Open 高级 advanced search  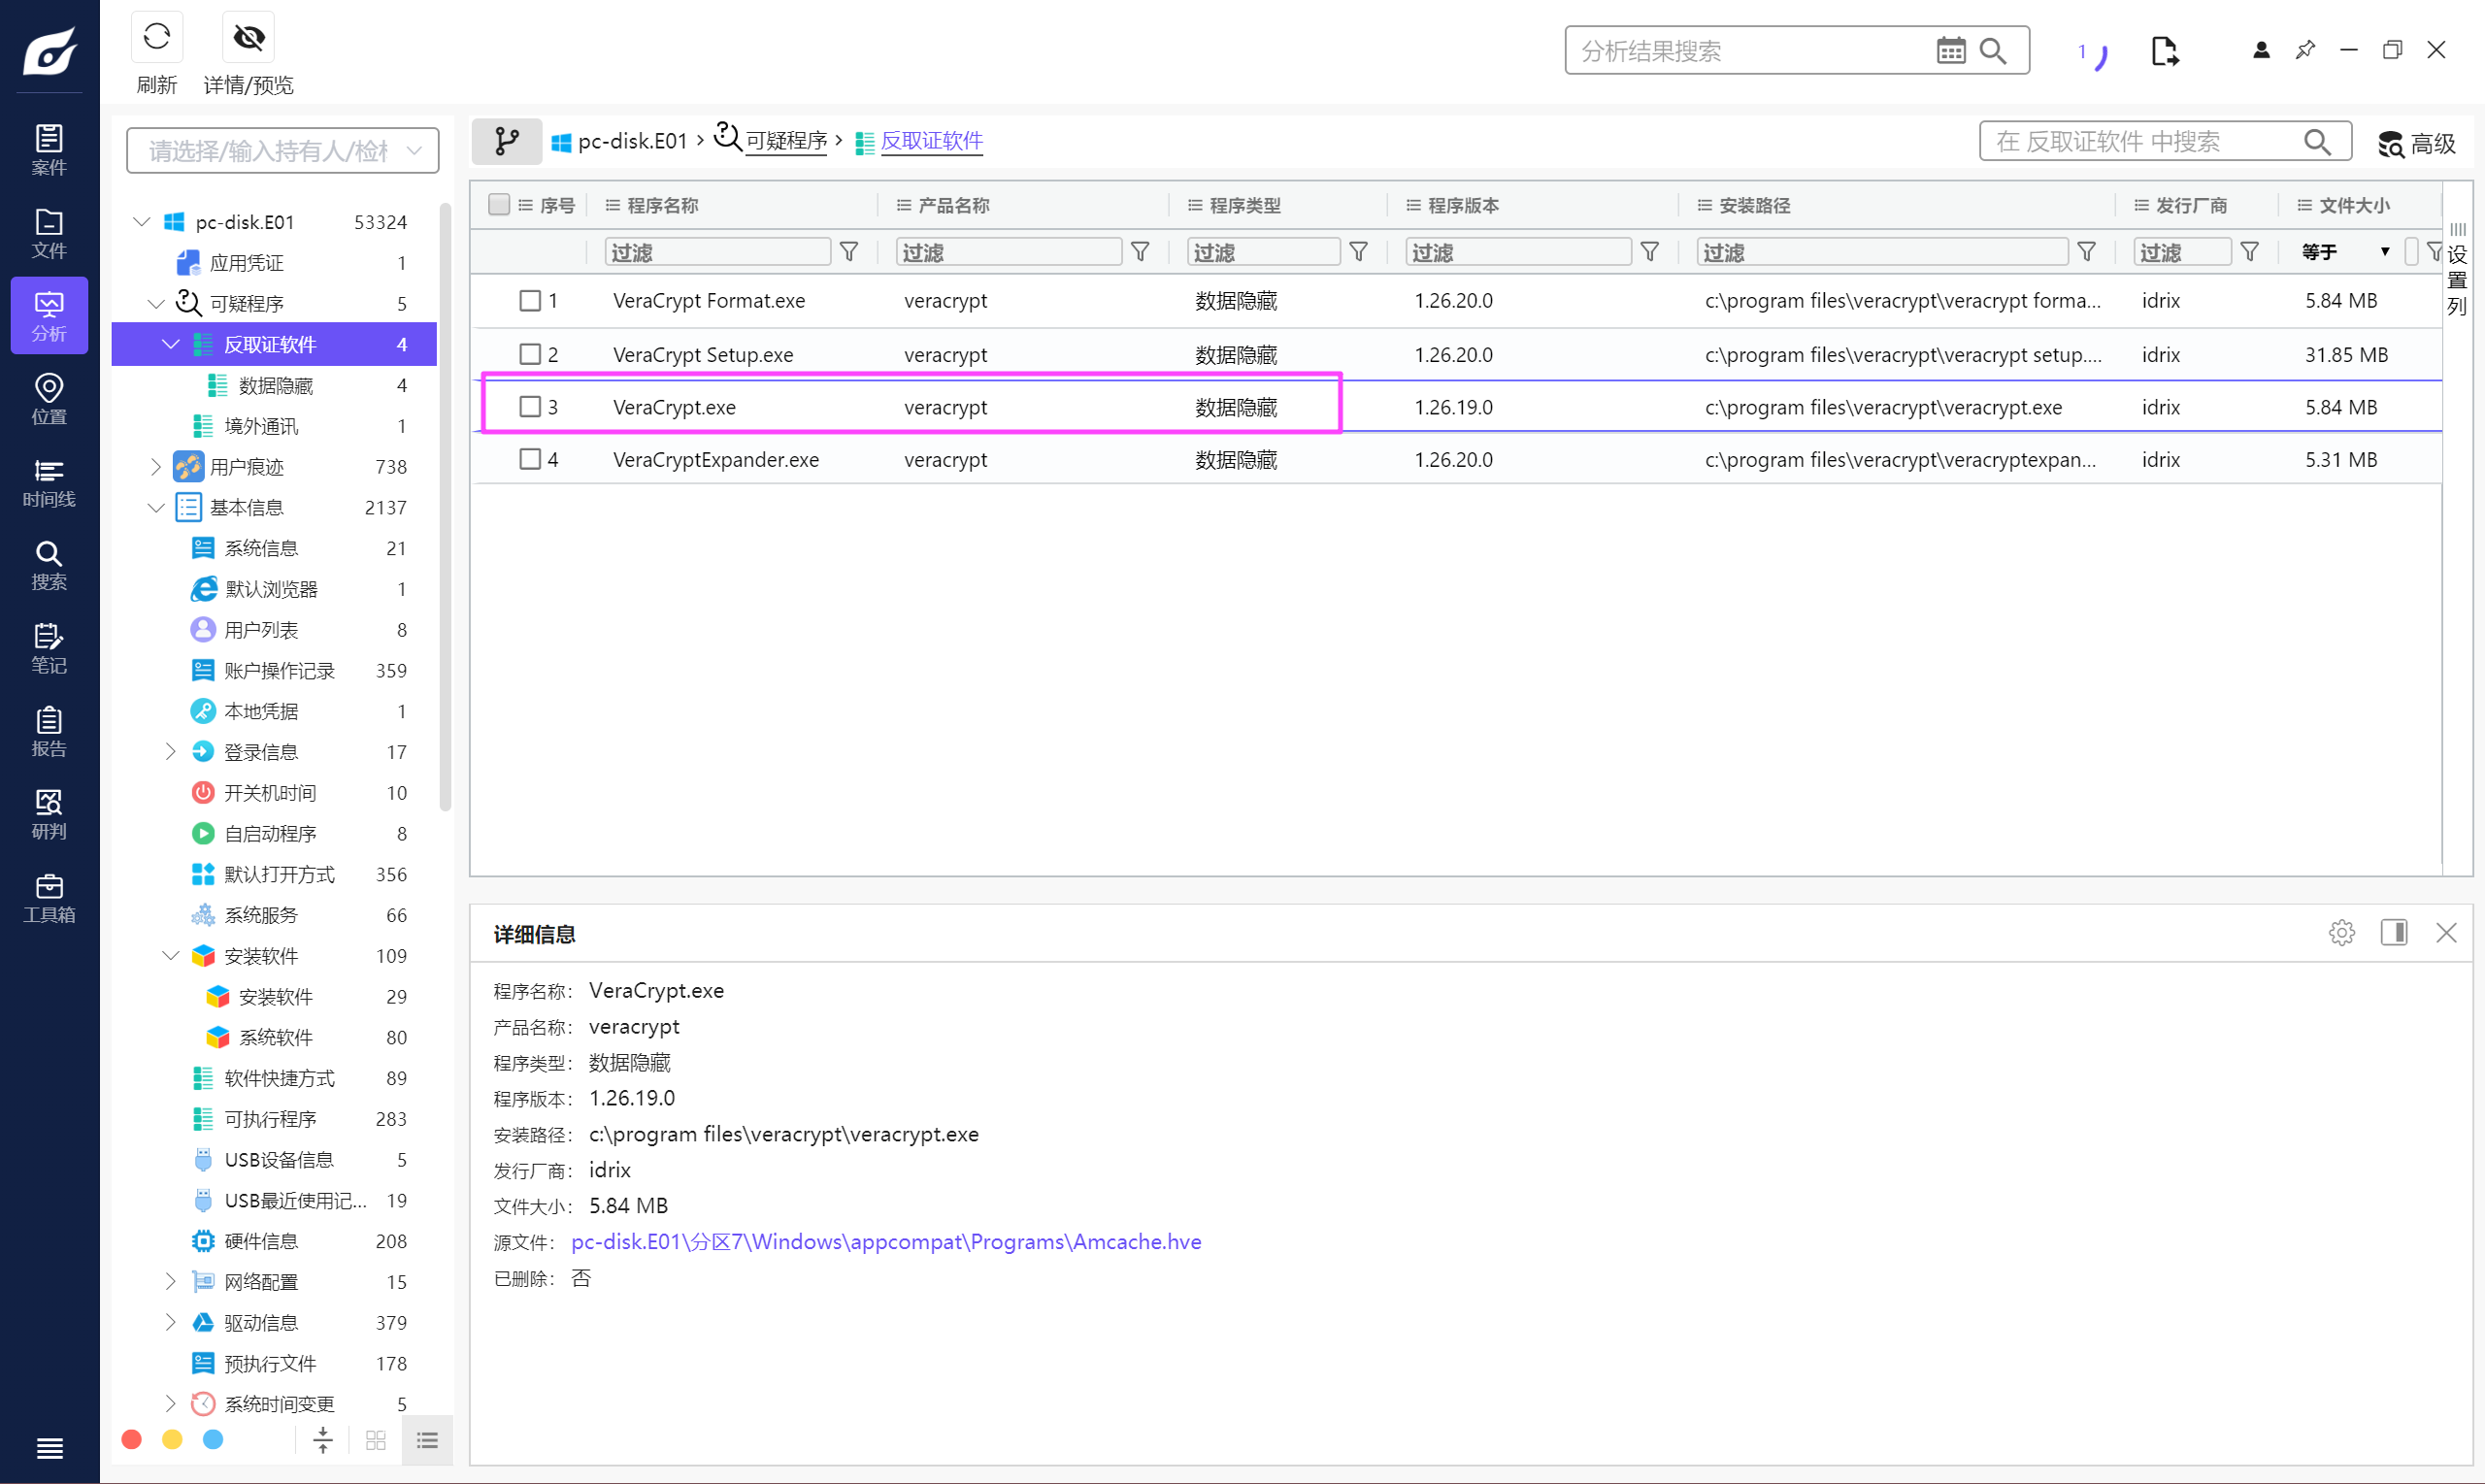point(2417,144)
